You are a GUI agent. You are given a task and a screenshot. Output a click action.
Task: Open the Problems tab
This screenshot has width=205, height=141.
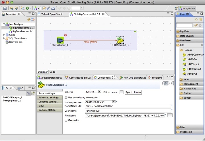(155, 78)
